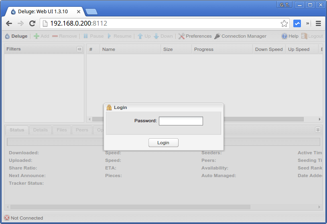Switch to the Status tab
The height and width of the screenshot is (224, 327).
coord(17,130)
